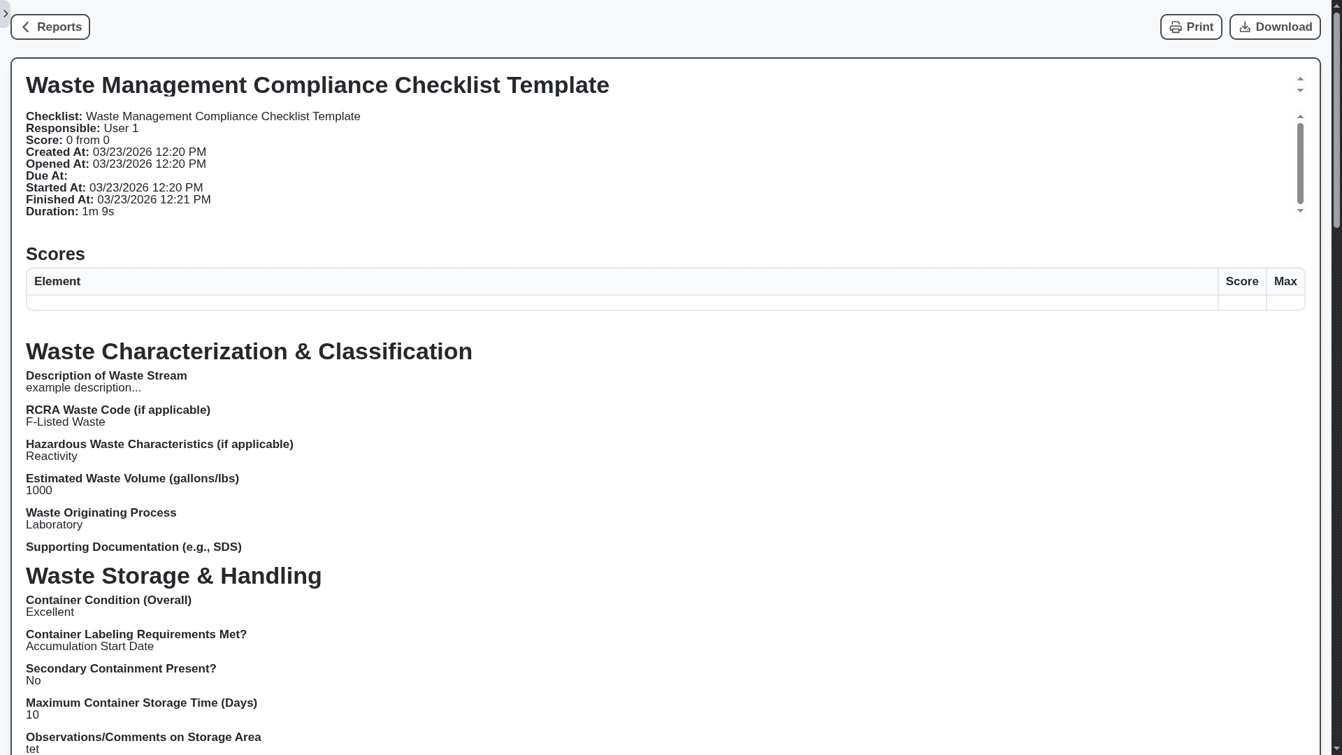Screen dimensions: 1342x755
Task: Click the F-Listed Waste answer text
Action: [x=66, y=422]
